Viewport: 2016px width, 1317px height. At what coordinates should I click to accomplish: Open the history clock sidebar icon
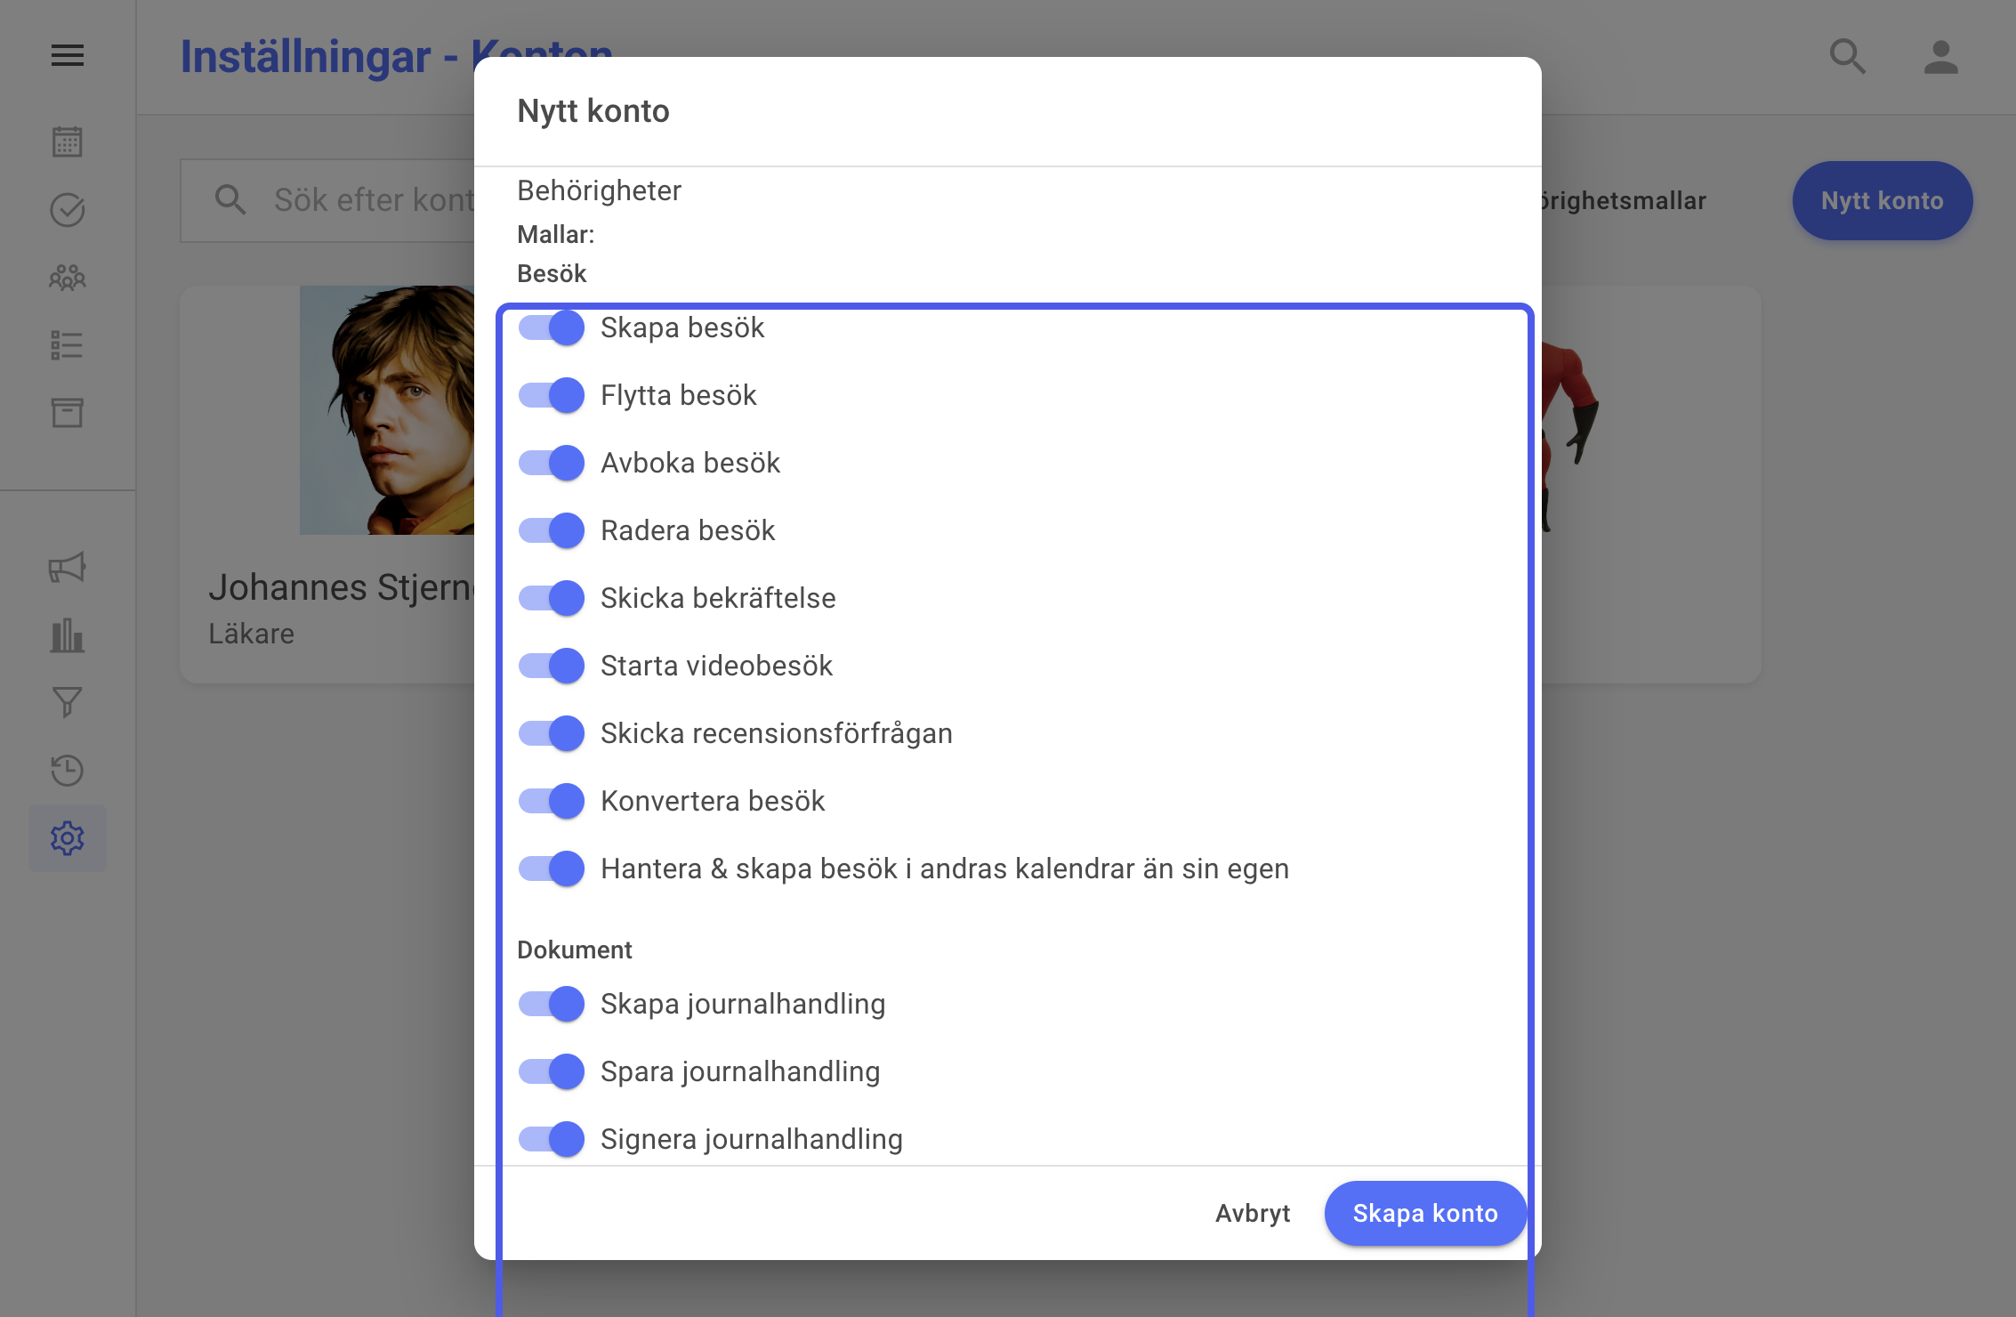(68, 771)
